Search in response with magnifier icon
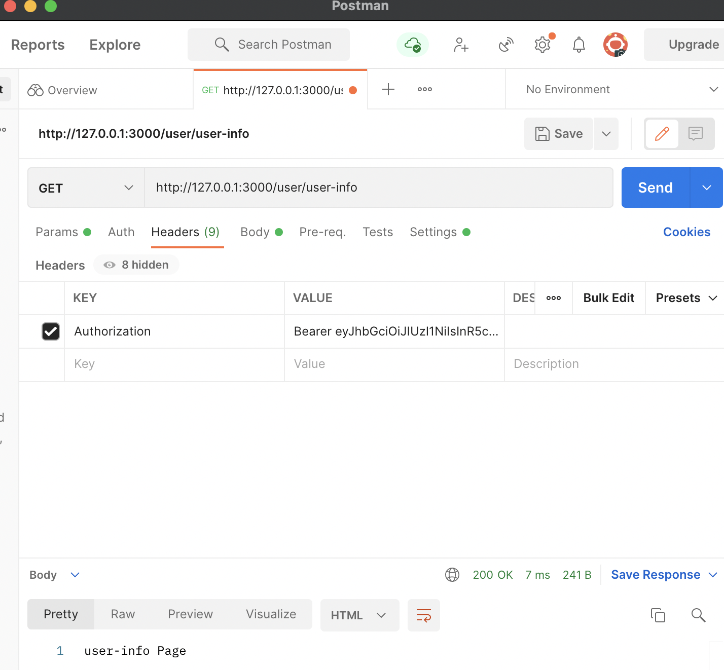The height and width of the screenshot is (670, 724). 699,615
